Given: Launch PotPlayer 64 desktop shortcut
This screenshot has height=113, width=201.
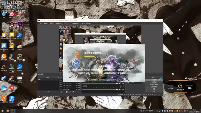Looking at the screenshot, I should (x=12, y=35).
